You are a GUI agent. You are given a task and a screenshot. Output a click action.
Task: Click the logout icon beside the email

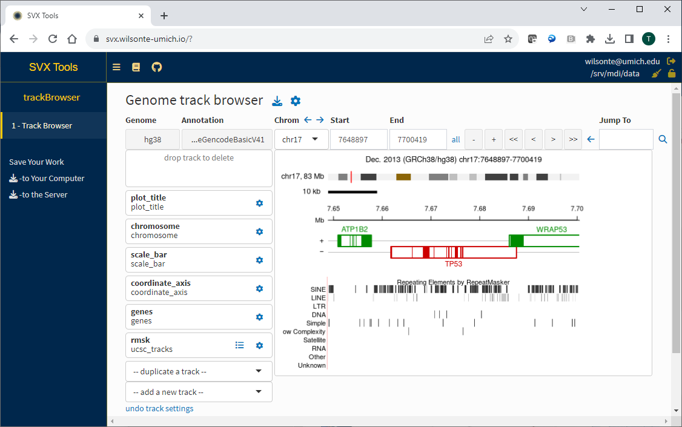click(x=671, y=61)
